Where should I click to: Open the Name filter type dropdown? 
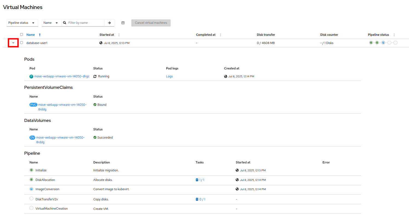point(51,23)
